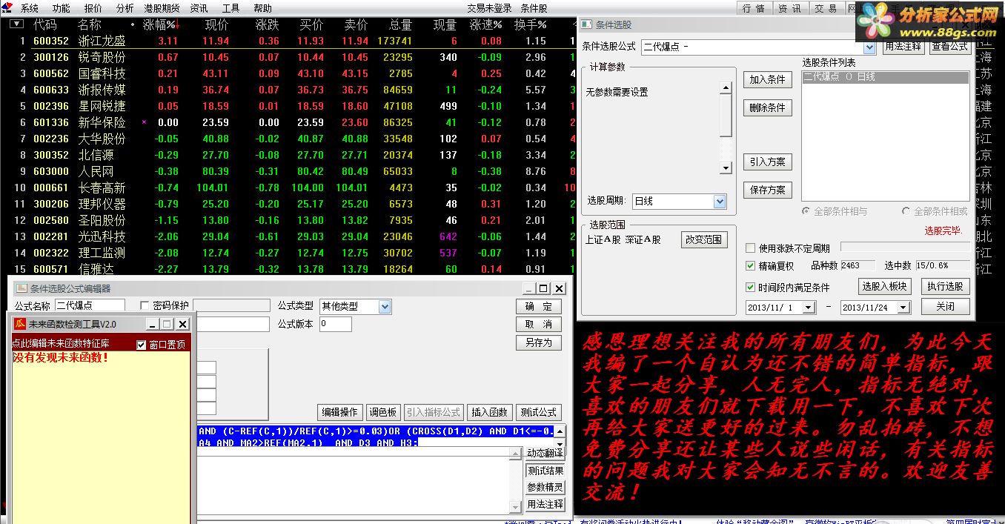Expand the 条件选股公式 dropdown
Viewport: 1005px width, 524px height.
coord(868,47)
